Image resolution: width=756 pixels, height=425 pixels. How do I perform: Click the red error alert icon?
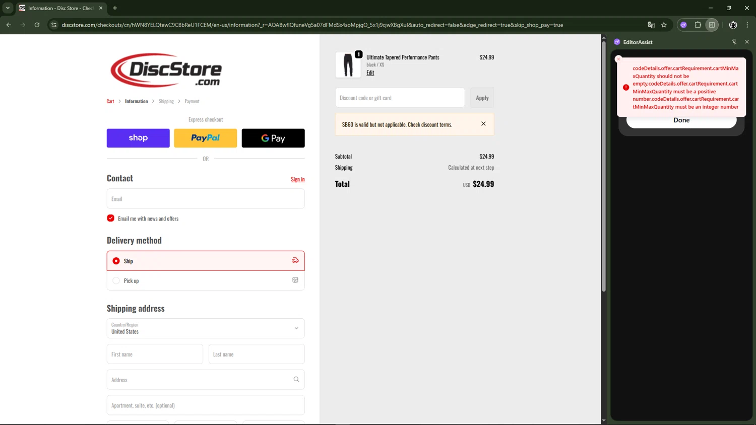point(626,87)
